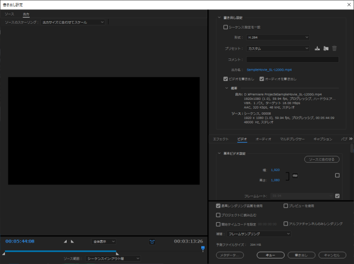Open the マルチプレクサー tab
354x264 pixels.
[292, 139]
